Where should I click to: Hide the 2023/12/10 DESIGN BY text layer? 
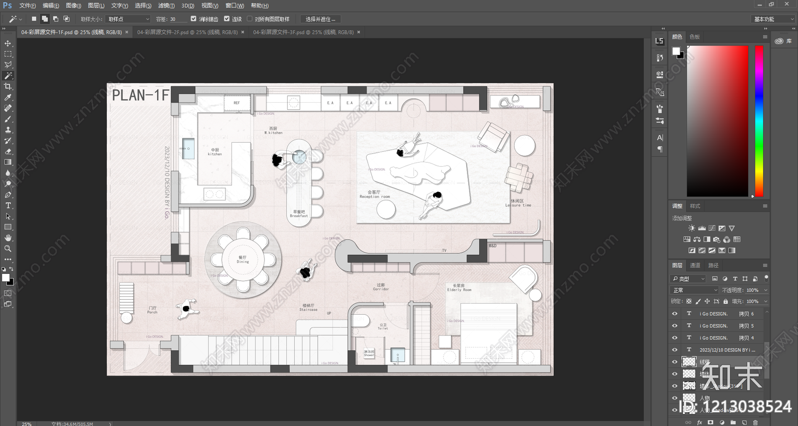tap(675, 350)
